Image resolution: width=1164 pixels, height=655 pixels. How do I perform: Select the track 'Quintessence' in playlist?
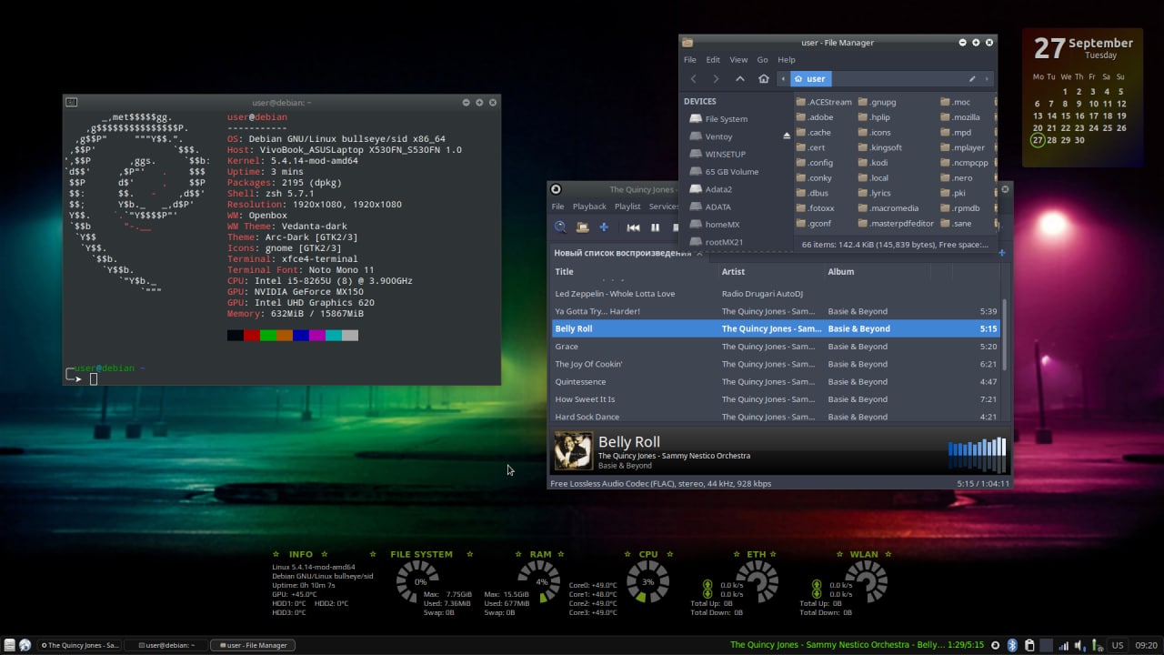tap(580, 382)
